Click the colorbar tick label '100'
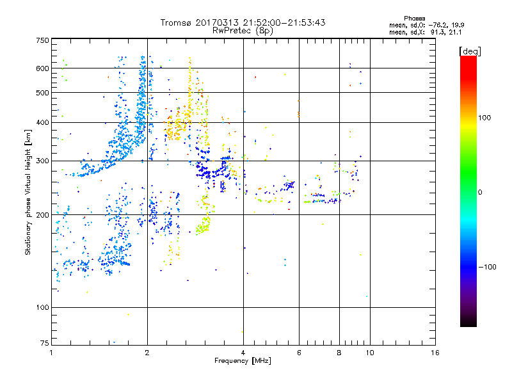This screenshot has width=512, height=384. [x=484, y=118]
